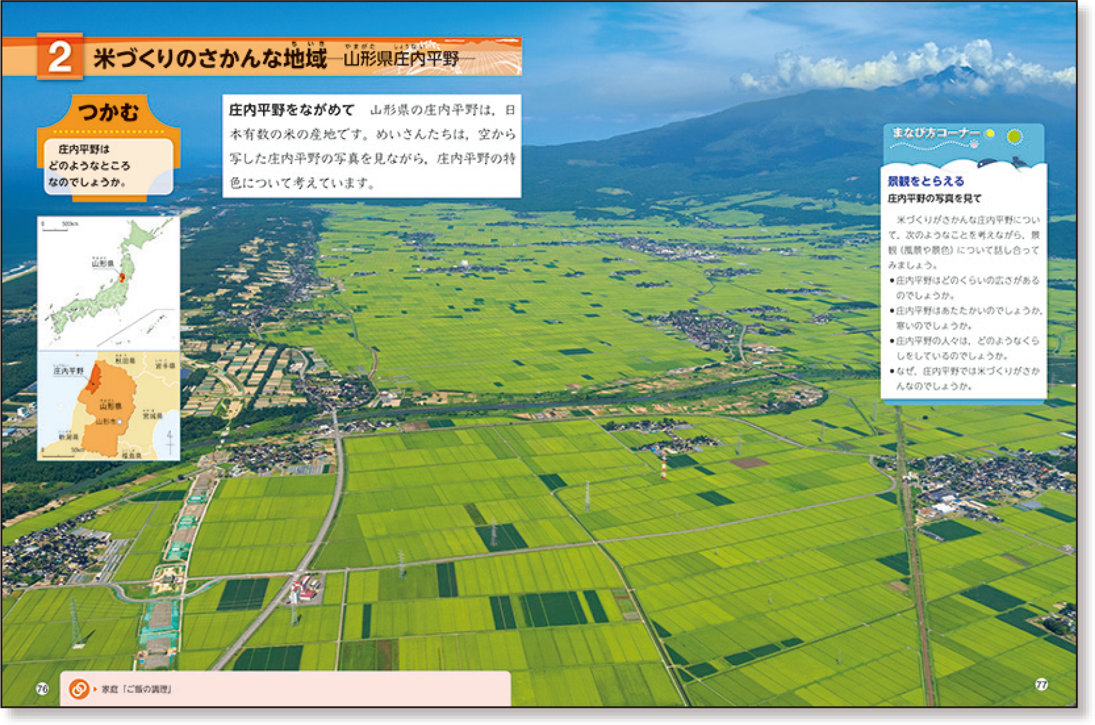Click the orange chapter number 2 badge
The width and height of the screenshot is (1095, 725).
click(60, 57)
